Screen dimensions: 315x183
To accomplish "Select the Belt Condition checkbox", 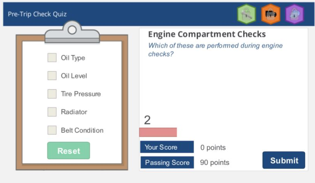I will [x=52, y=130].
